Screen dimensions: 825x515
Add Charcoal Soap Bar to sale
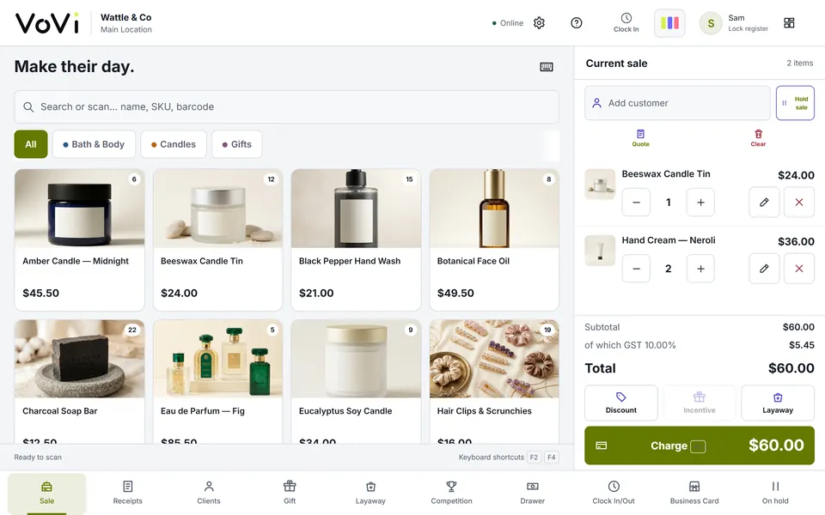[x=79, y=381]
